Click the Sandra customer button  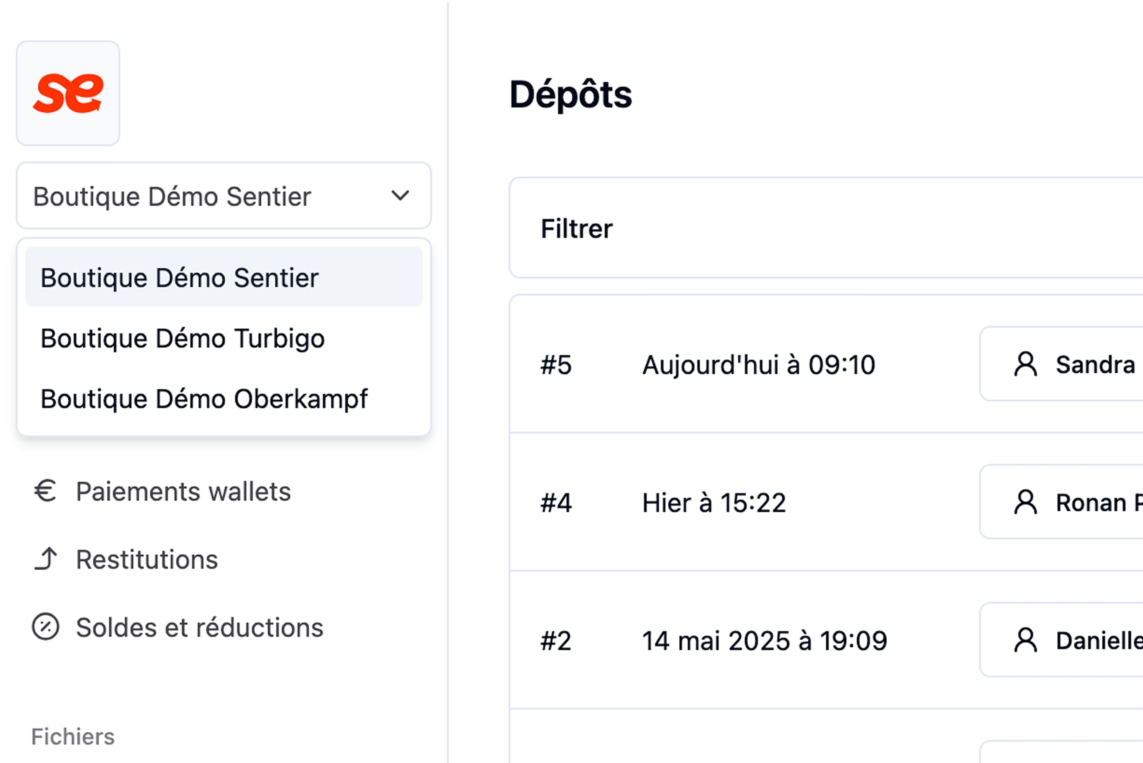[1062, 364]
